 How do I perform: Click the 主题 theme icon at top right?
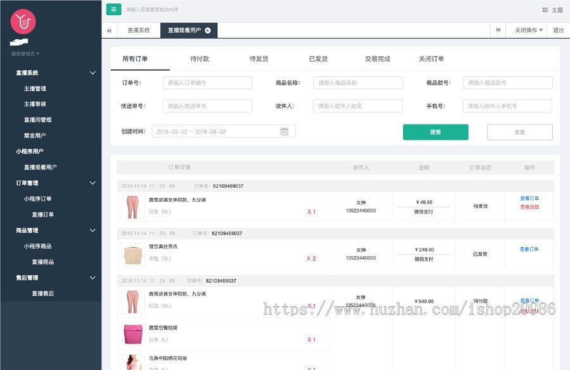pyautogui.click(x=545, y=10)
